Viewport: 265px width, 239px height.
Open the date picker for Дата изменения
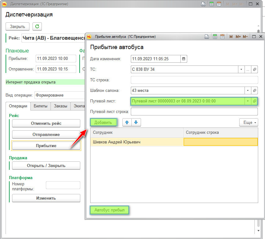183,59
